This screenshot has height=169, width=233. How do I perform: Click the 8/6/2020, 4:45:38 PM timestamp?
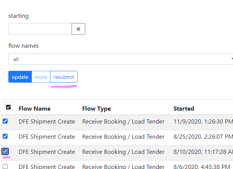tap(202, 166)
